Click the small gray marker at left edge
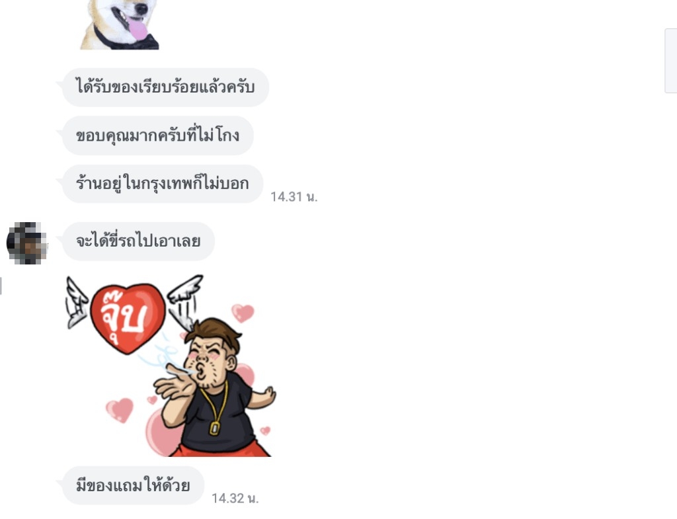This screenshot has width=677, height=519. (1, 286)
